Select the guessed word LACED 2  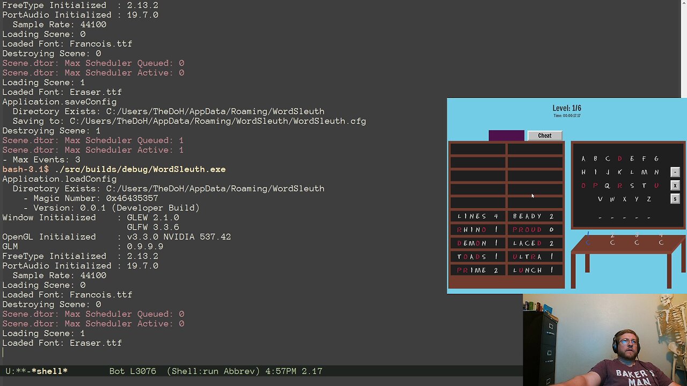point(535,243)
